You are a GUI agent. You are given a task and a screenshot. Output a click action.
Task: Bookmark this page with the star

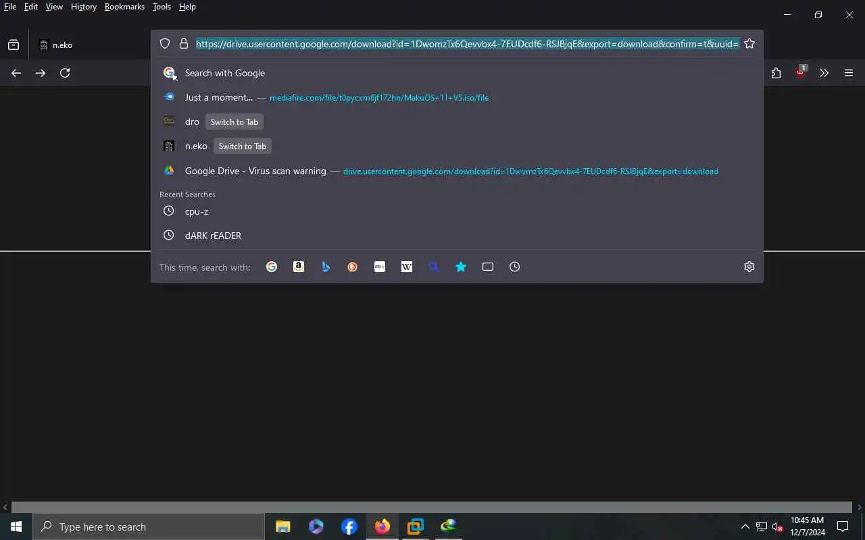(749, 44)
